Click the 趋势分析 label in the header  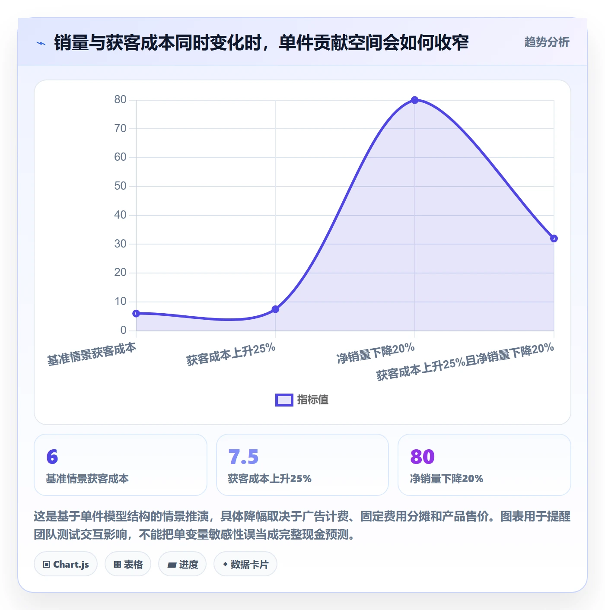(x=547, y=42)
